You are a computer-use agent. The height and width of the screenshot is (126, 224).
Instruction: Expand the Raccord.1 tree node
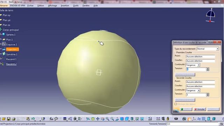point(1,59)
